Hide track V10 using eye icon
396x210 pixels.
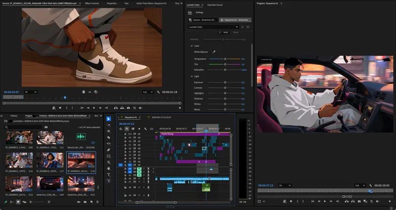[x=139, y=134]
